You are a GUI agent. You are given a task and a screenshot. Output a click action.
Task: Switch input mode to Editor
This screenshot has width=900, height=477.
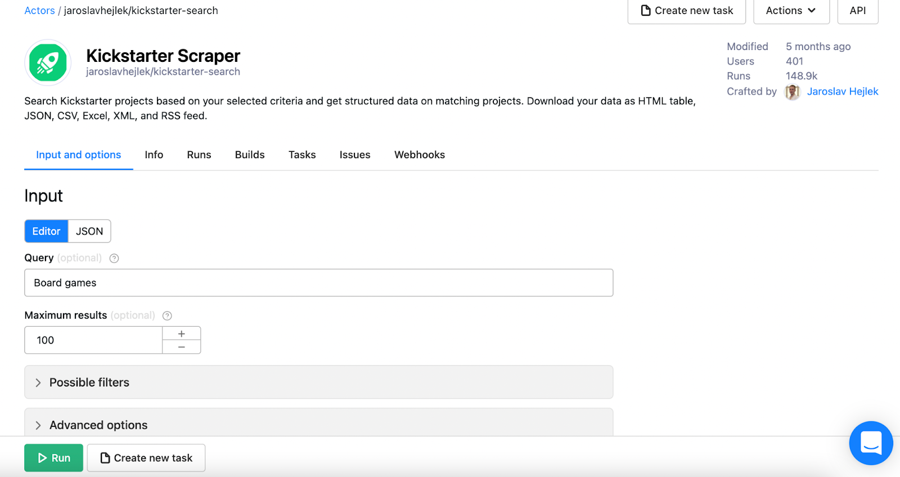[46, 231]
